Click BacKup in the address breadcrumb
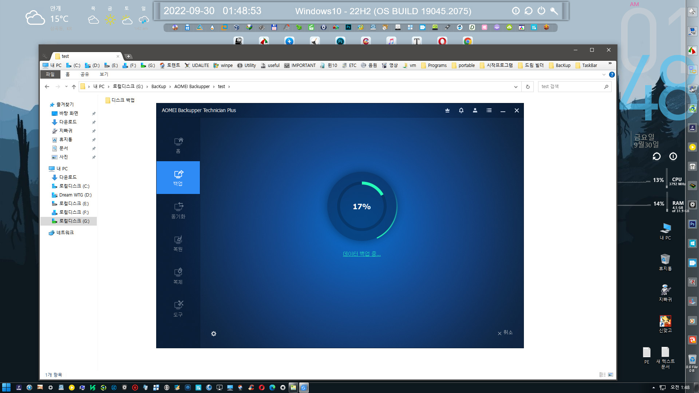699x393 pixels. [158, 87]
